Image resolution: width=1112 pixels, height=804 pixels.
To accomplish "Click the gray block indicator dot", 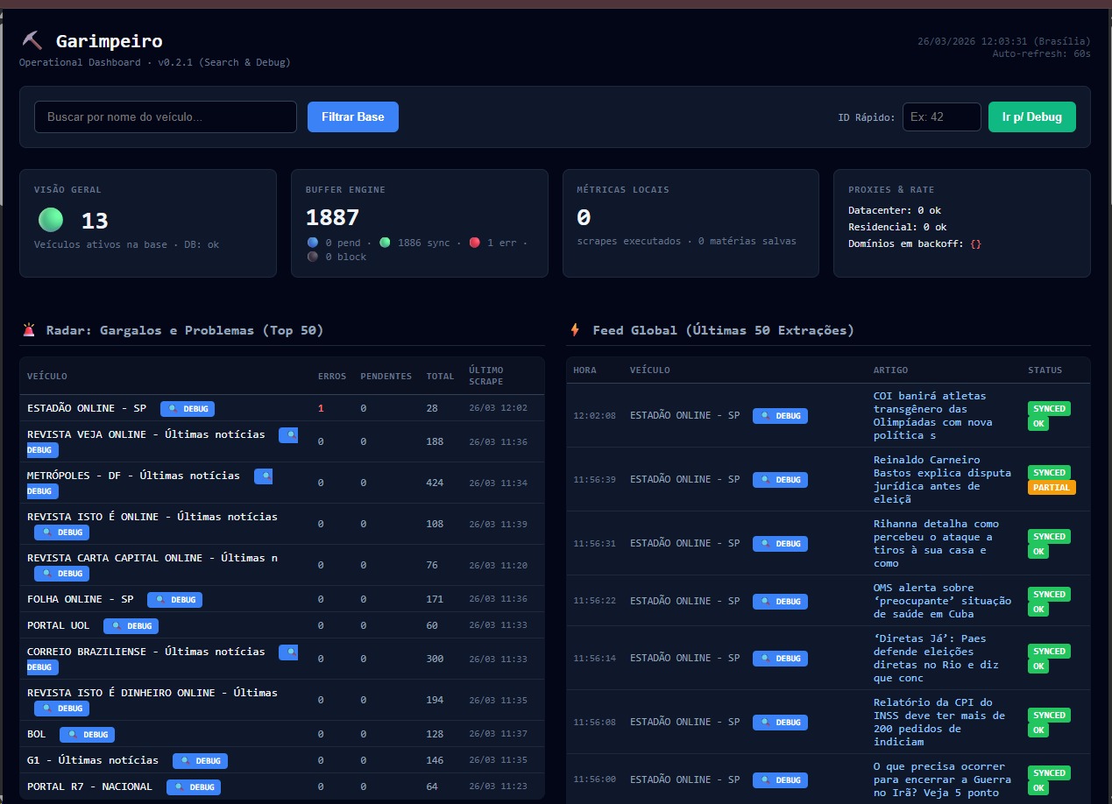I will click(313, 257).
